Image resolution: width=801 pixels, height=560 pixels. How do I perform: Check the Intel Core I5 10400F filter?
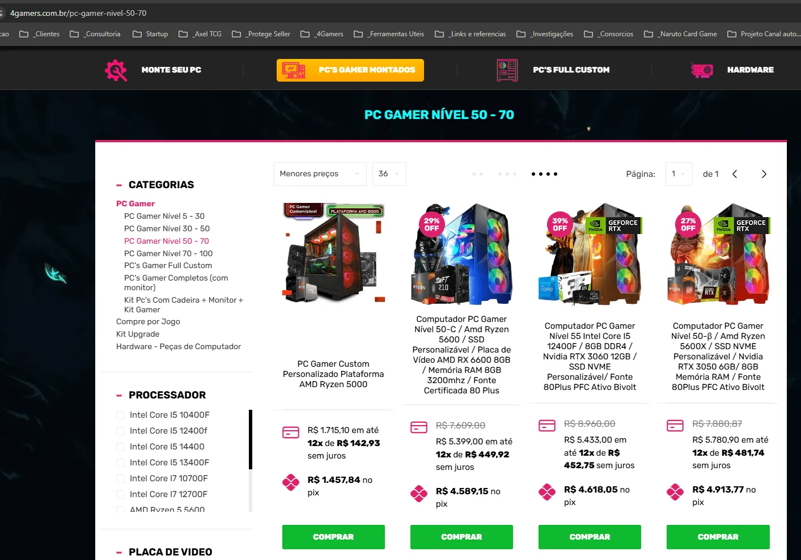tap(120, 415)
